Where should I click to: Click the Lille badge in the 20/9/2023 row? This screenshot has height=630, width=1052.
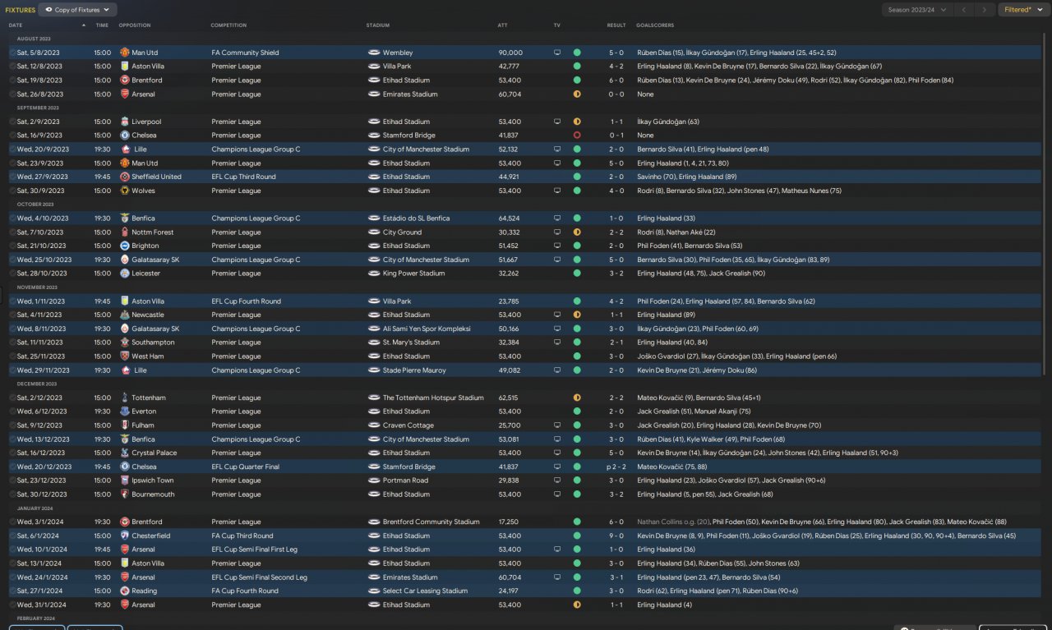pos(125,149)
